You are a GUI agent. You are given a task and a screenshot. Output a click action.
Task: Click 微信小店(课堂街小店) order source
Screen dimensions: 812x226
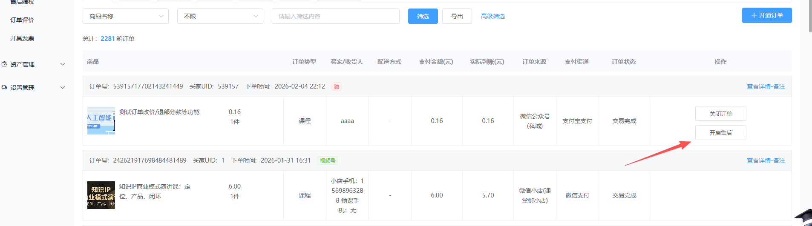pyautogui.click(x=535, y=195)
